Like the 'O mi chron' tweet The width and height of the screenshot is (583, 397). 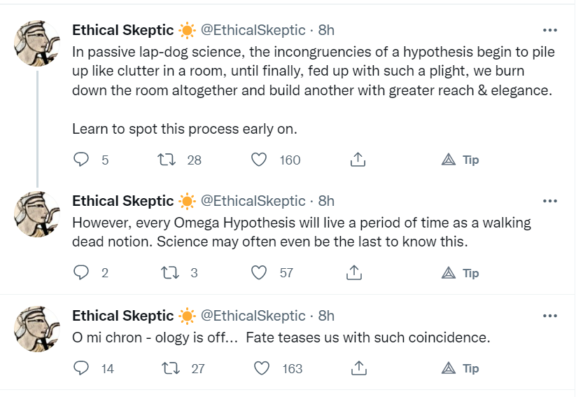pos(262,368)
